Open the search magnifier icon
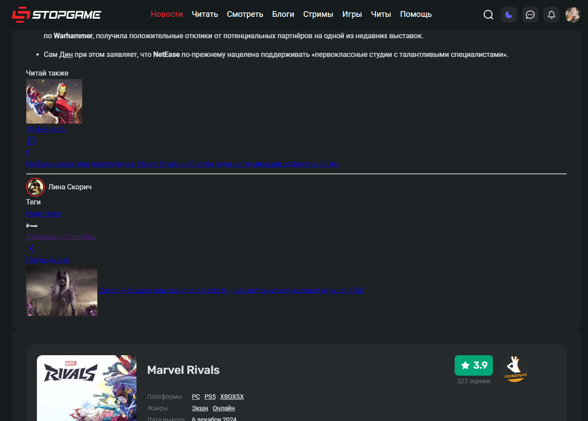The height and width of the screenshot is (421, 588). point(488,15)
